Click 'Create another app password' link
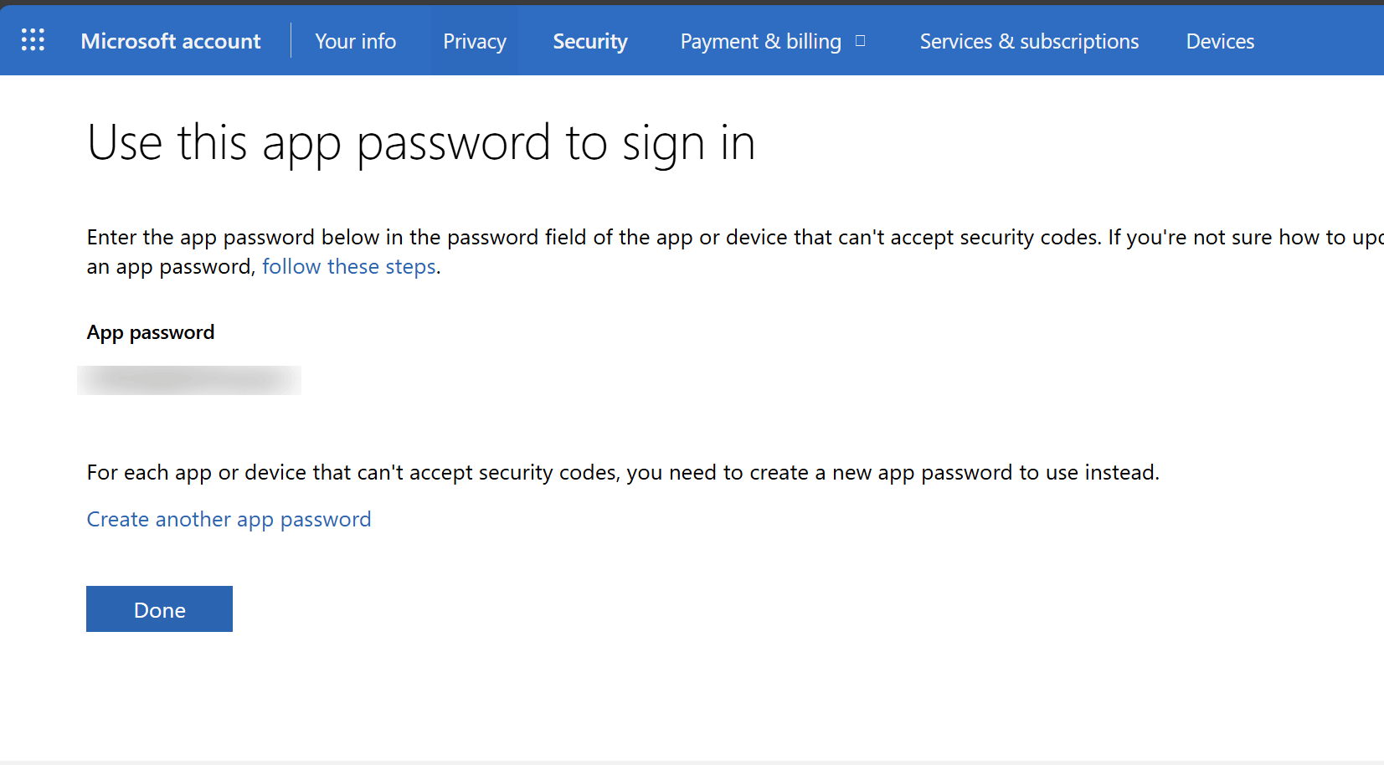 point(229,519)
